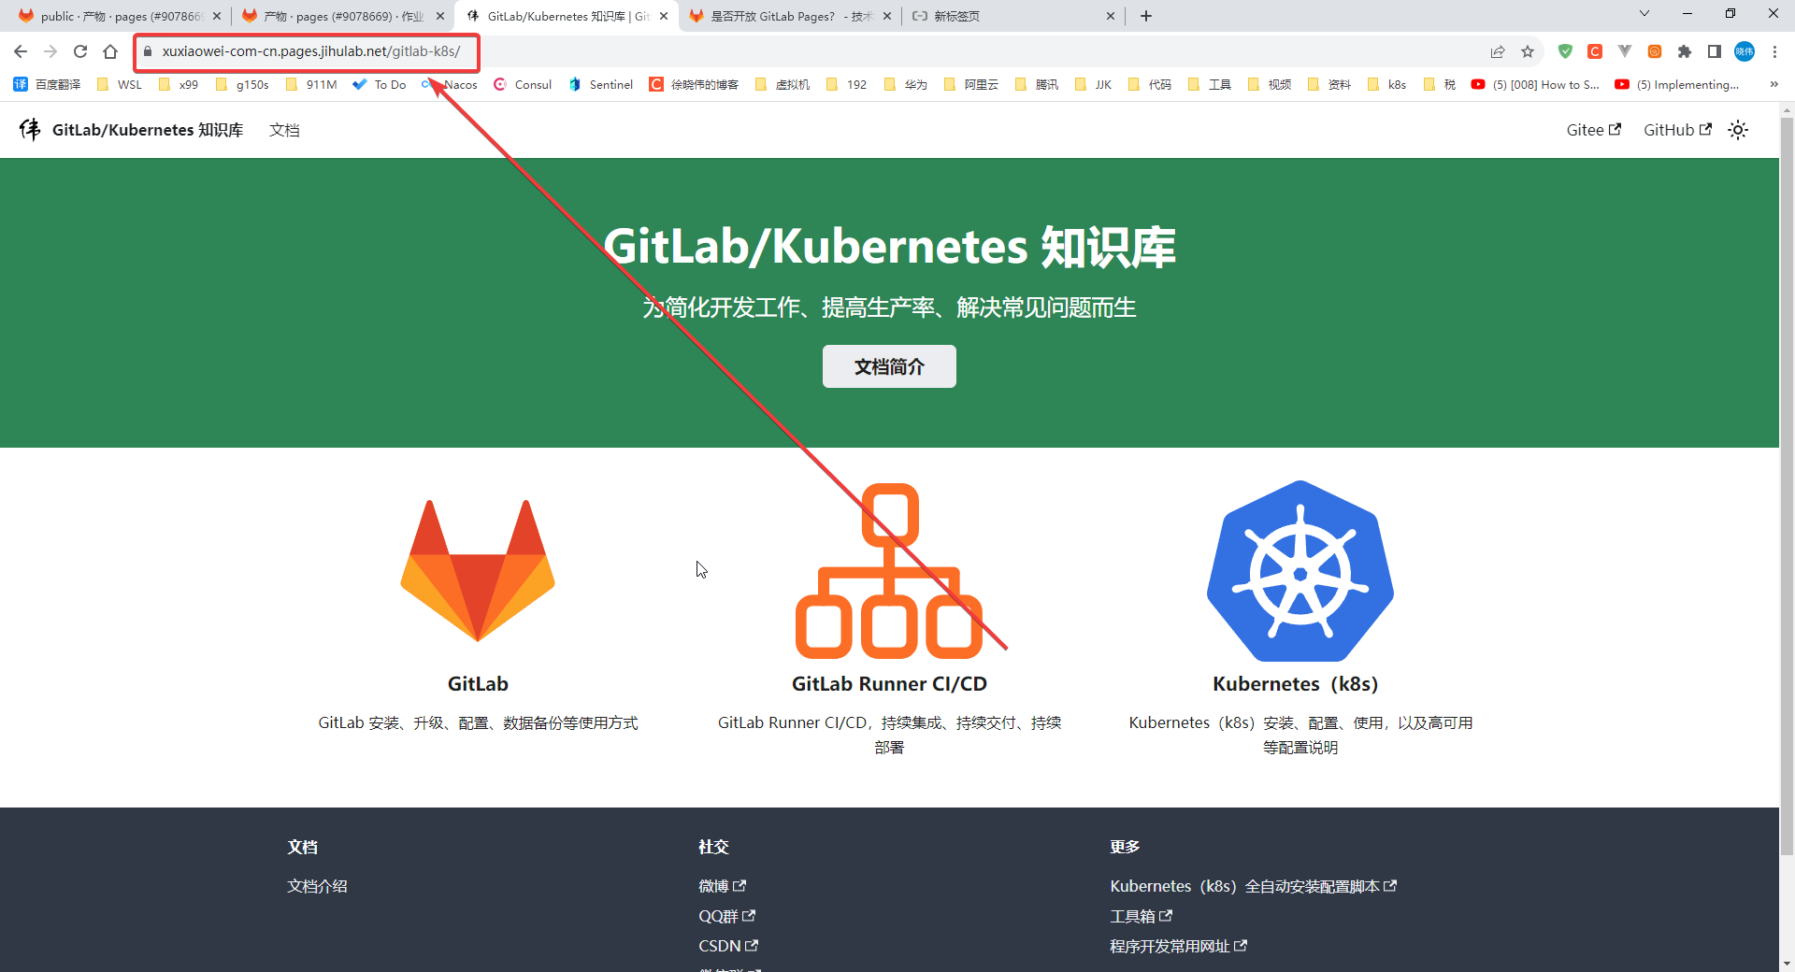The height and width of the screenshot is (972, 1795).
Task: Open the 徐晓伟的博客 bookmark
Action: tap(695, 84)
